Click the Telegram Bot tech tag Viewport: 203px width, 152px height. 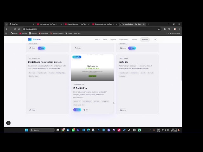coord(79,105)
